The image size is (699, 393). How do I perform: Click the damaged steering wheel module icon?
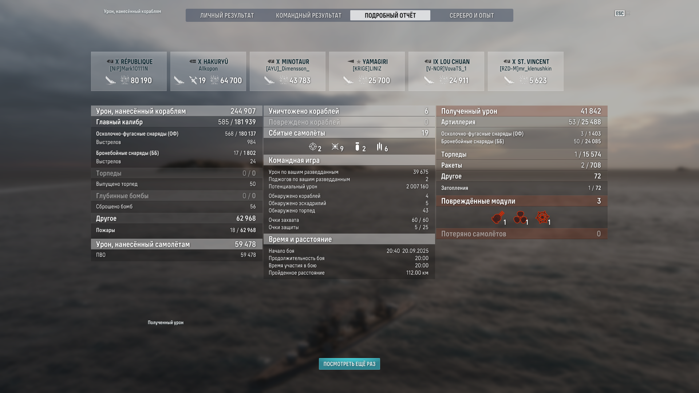[x=542, y=218]
